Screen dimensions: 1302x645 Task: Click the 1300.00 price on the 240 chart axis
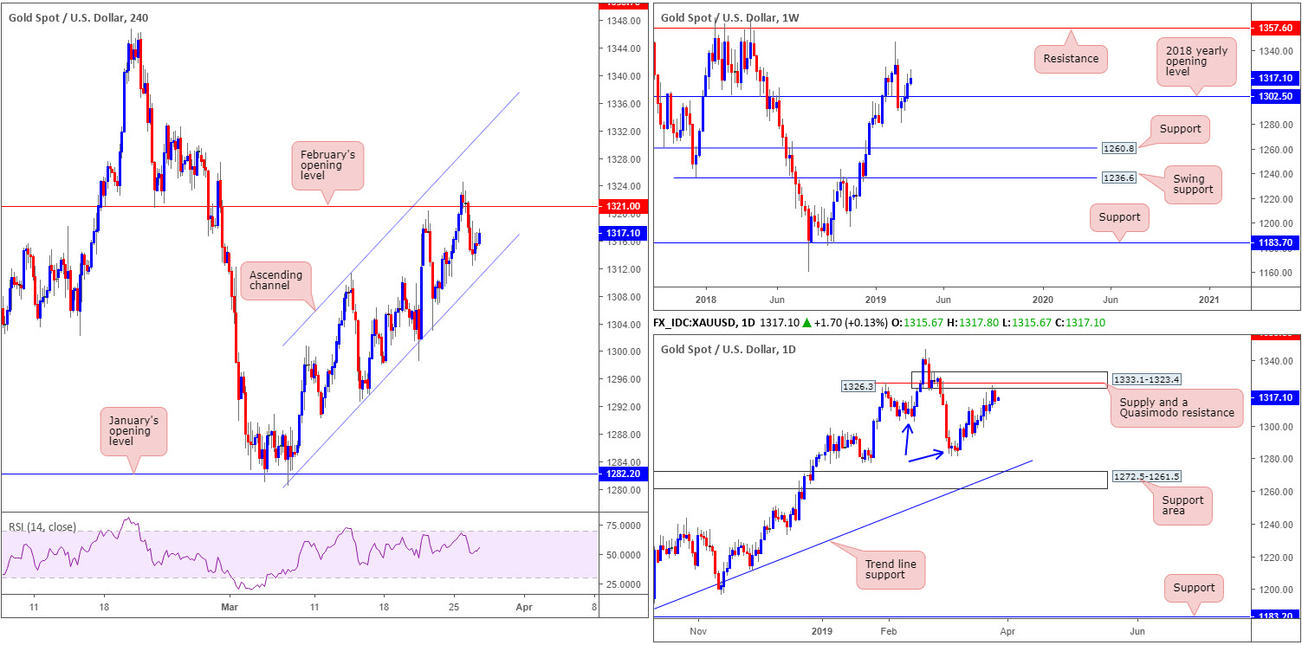click(x=623, y=352)
